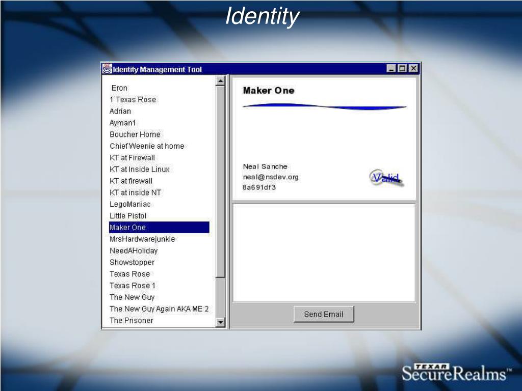Click inside the empty message text area

point(324,253)
